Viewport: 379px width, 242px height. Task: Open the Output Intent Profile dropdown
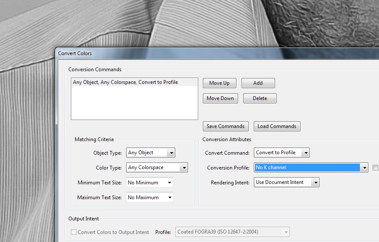coord(232,232)
